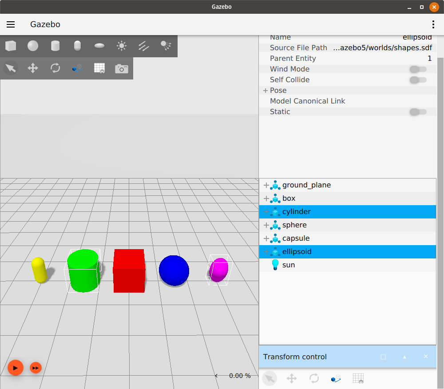The image size is (444, 389).
Task: Insert a point light
Action: pyautogui.click(x=121, y=46)
